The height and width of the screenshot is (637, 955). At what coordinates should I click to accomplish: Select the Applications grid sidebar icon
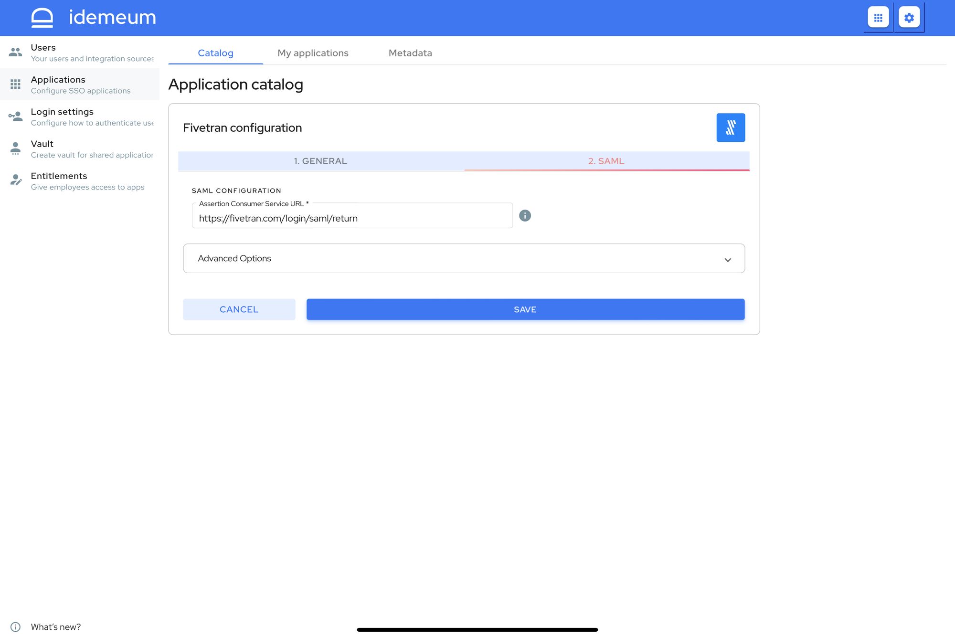[15, 85]
